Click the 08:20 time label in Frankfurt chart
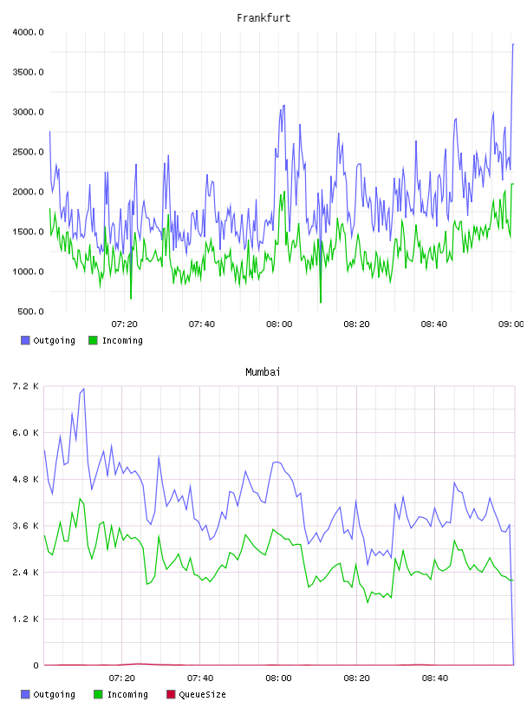The image size is (527, 708). (356, 324)
